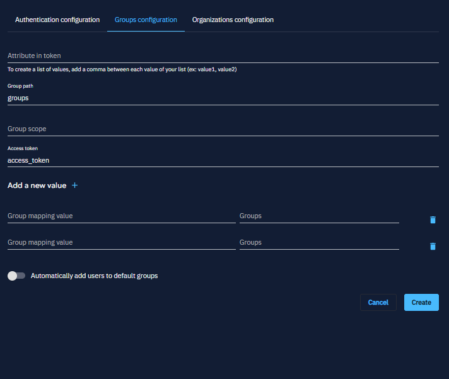
Task: Focus the Attribute in token field
Action: point(223,56)
